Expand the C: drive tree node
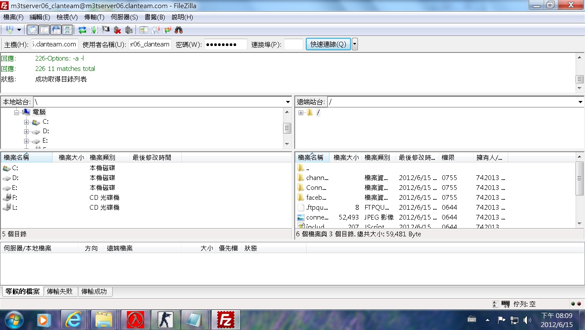585x330 pixels. pos(27,122)
